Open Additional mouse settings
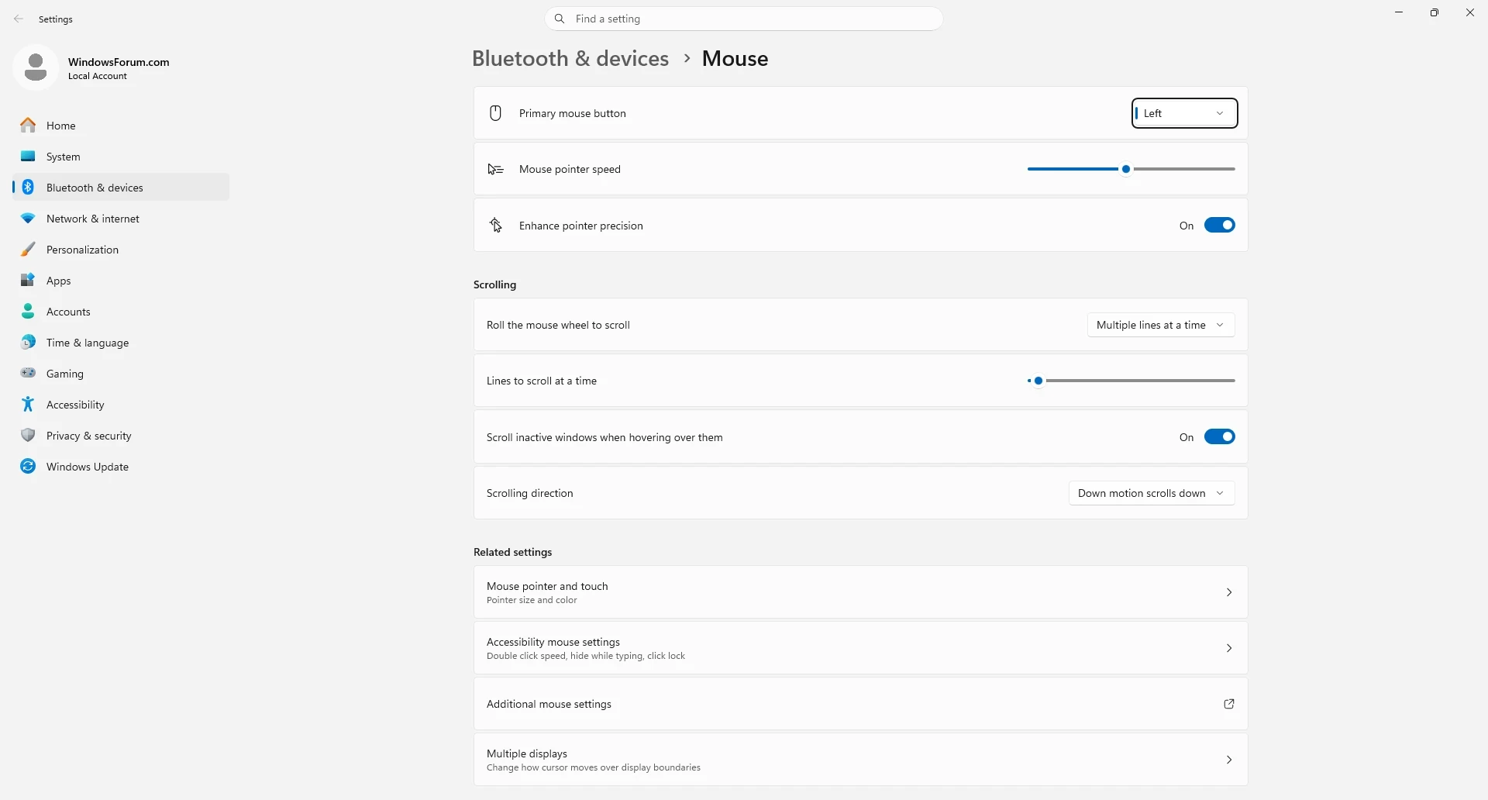The image size is (1488, 800). (860, 704)
